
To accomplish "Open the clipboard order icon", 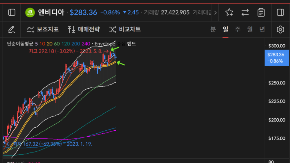I will tap(261, 12).
